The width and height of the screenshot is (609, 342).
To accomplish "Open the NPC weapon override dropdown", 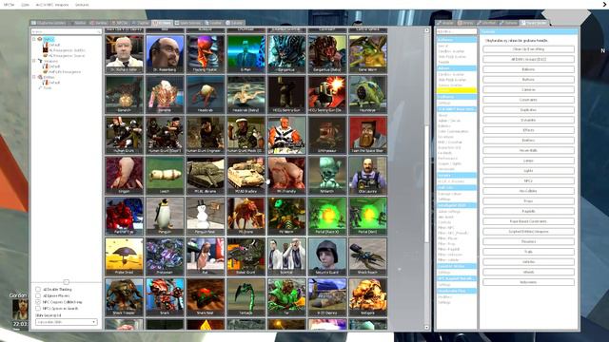I will (x=66, y=322).
